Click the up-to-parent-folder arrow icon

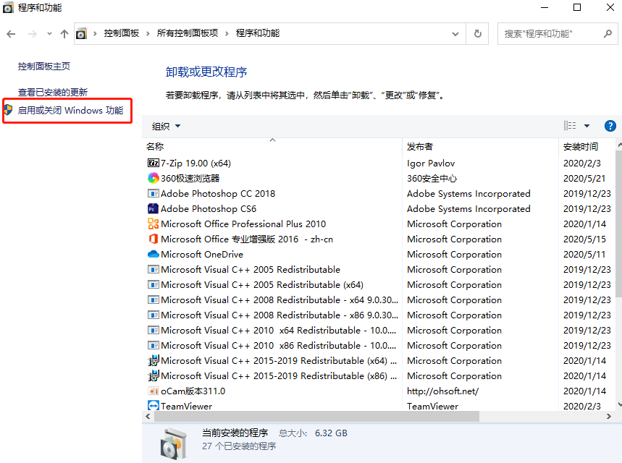(x=64, y=33)
